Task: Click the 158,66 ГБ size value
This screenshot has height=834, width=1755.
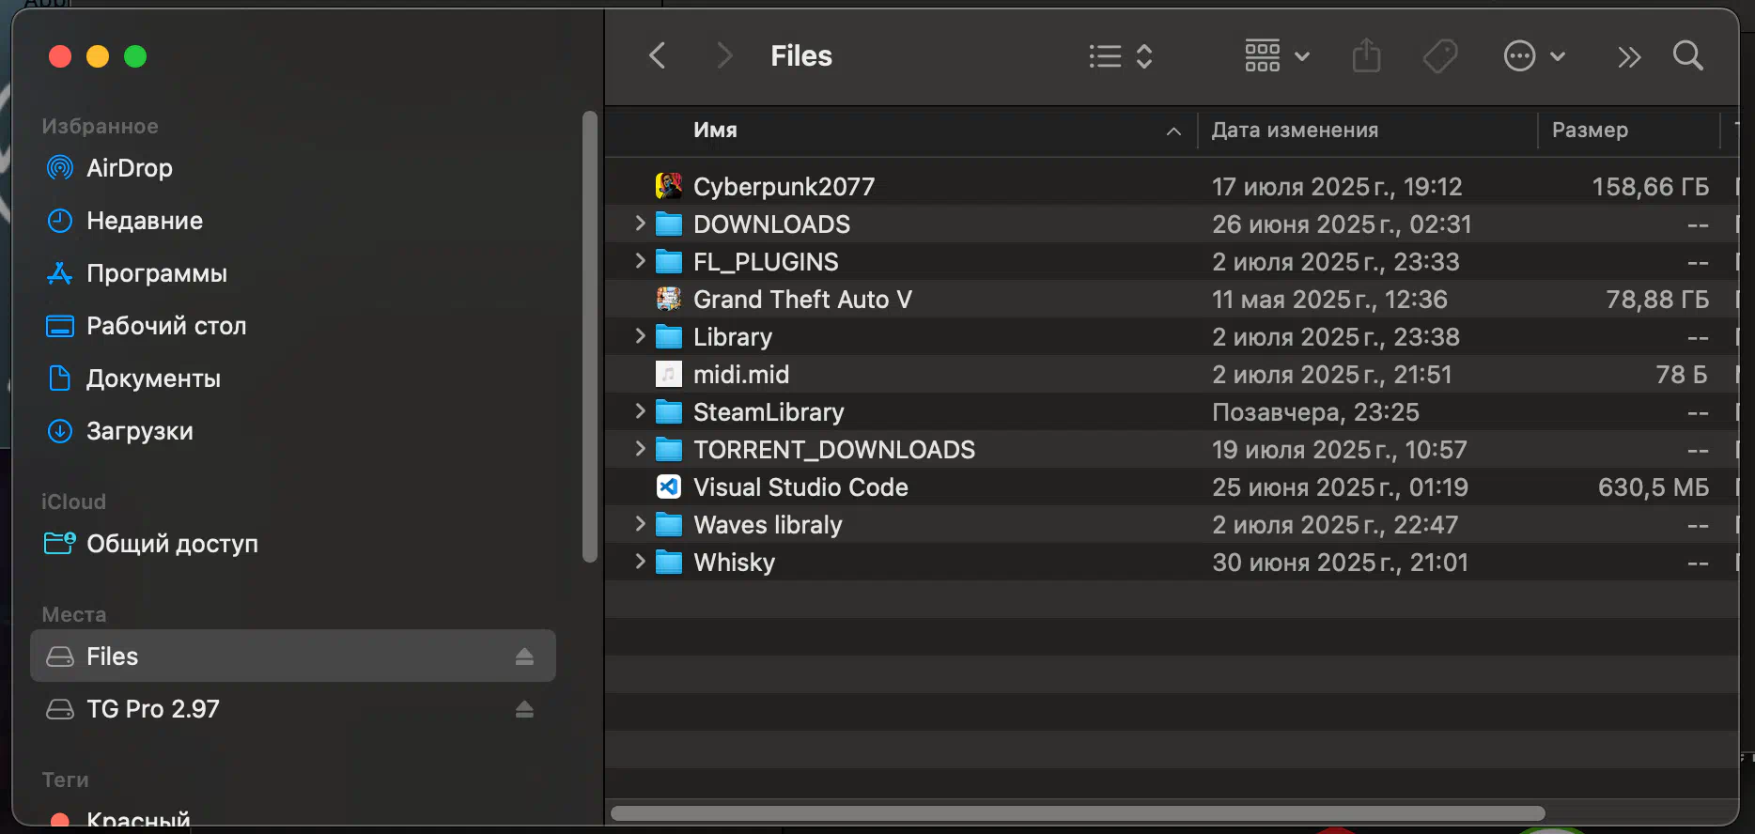Action: tap(1650, 187)
